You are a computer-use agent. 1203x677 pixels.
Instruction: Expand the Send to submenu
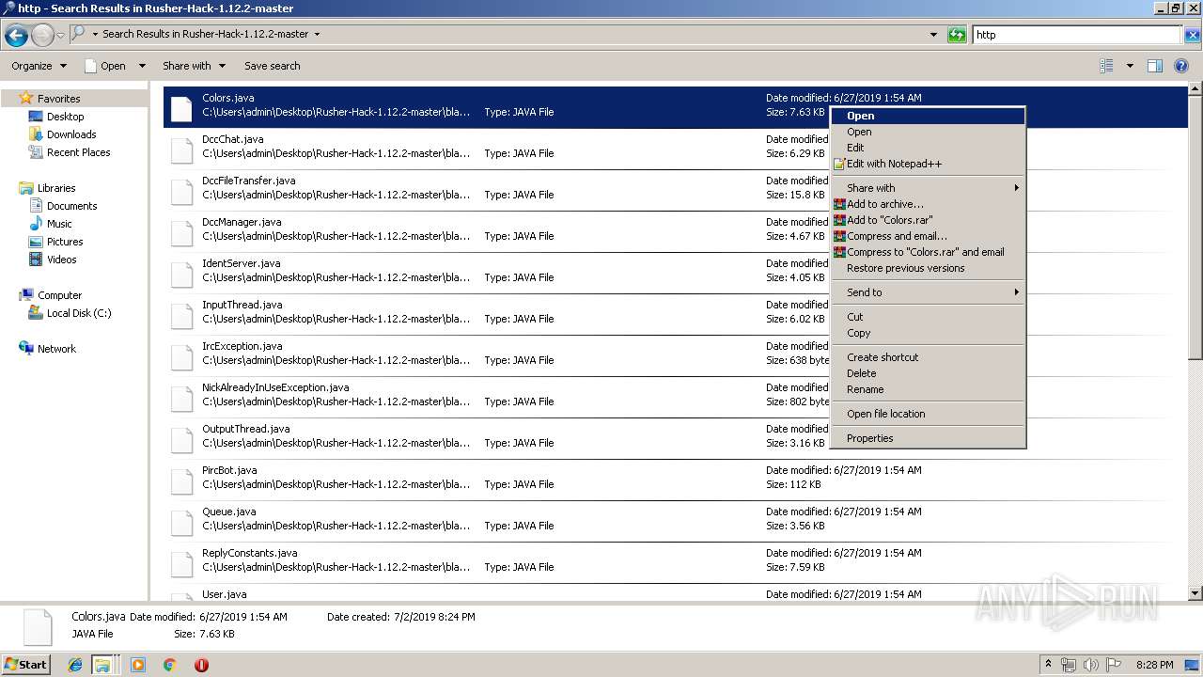coord(928,292)
